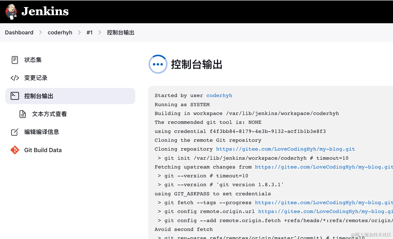Click 'git --version # timeout=10' line
This screenshot has height=239, width=393.
click(x=203, y=176)
